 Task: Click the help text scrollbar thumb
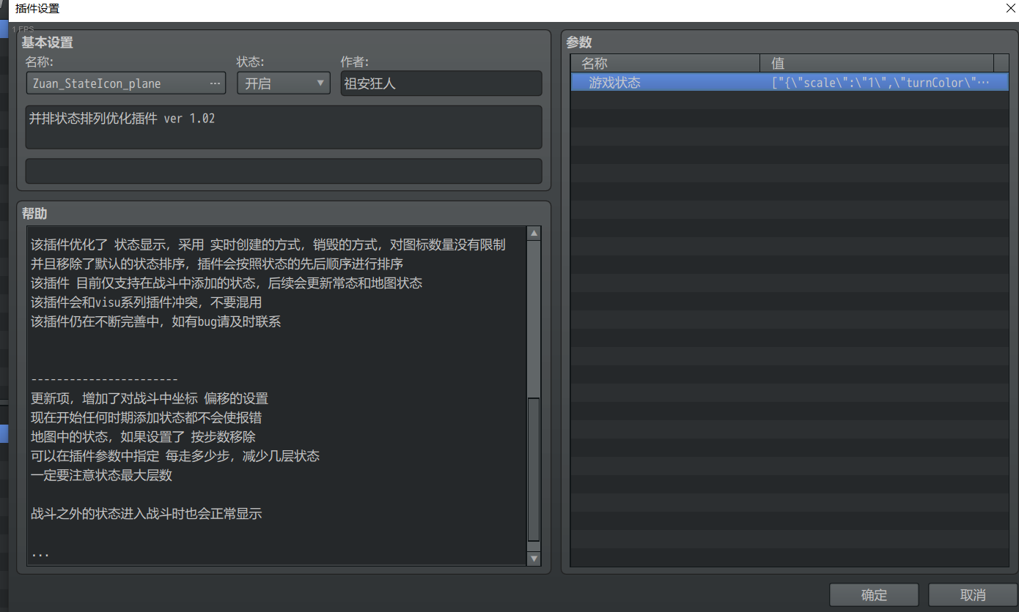point(534,469)
